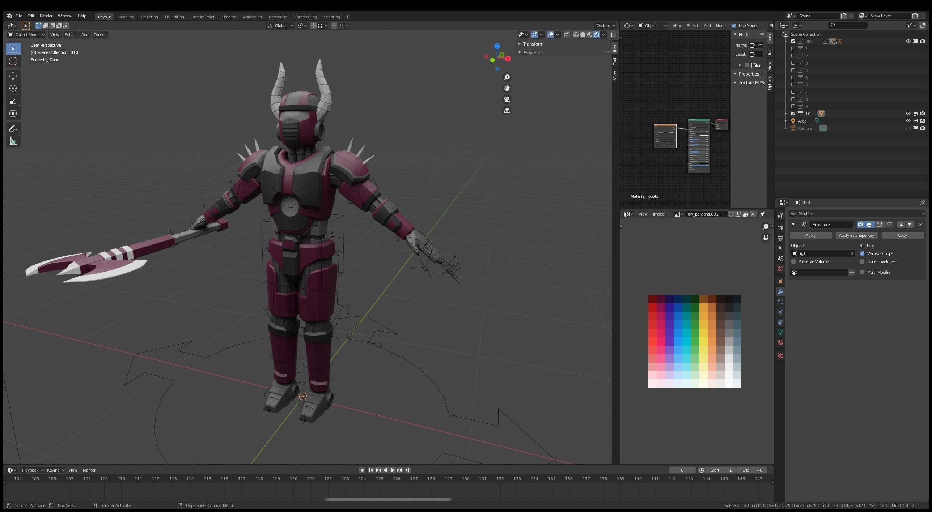Open the Scripting workspace tab
Screen dimensions: 932x512
point(331,17)
